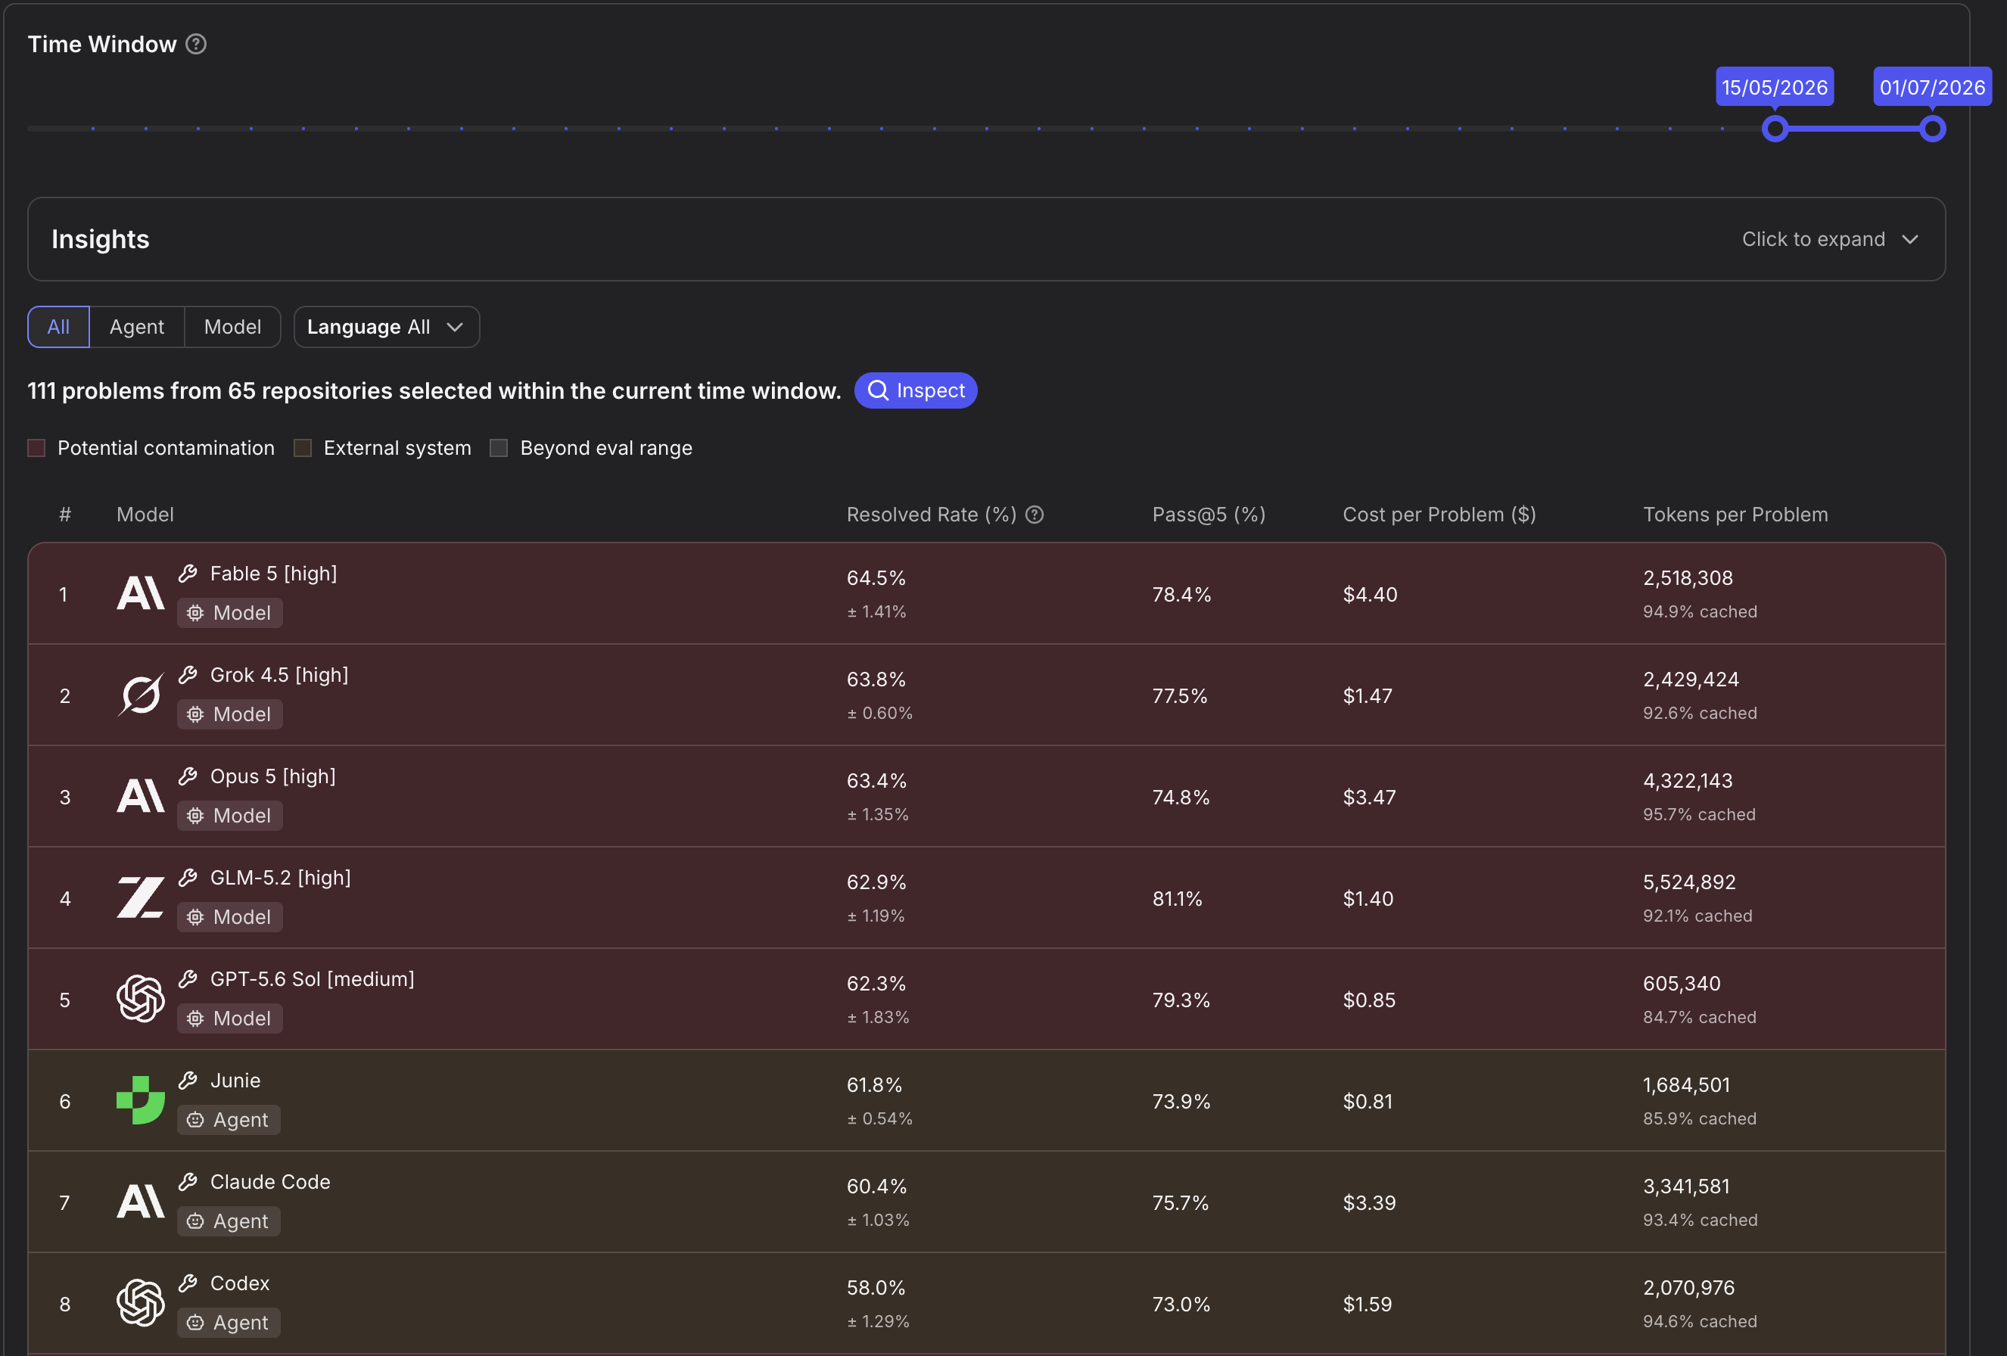Click the Model badge under Fable 5
Viewport: 2007px width, 1356px height.
coord(230,613)
